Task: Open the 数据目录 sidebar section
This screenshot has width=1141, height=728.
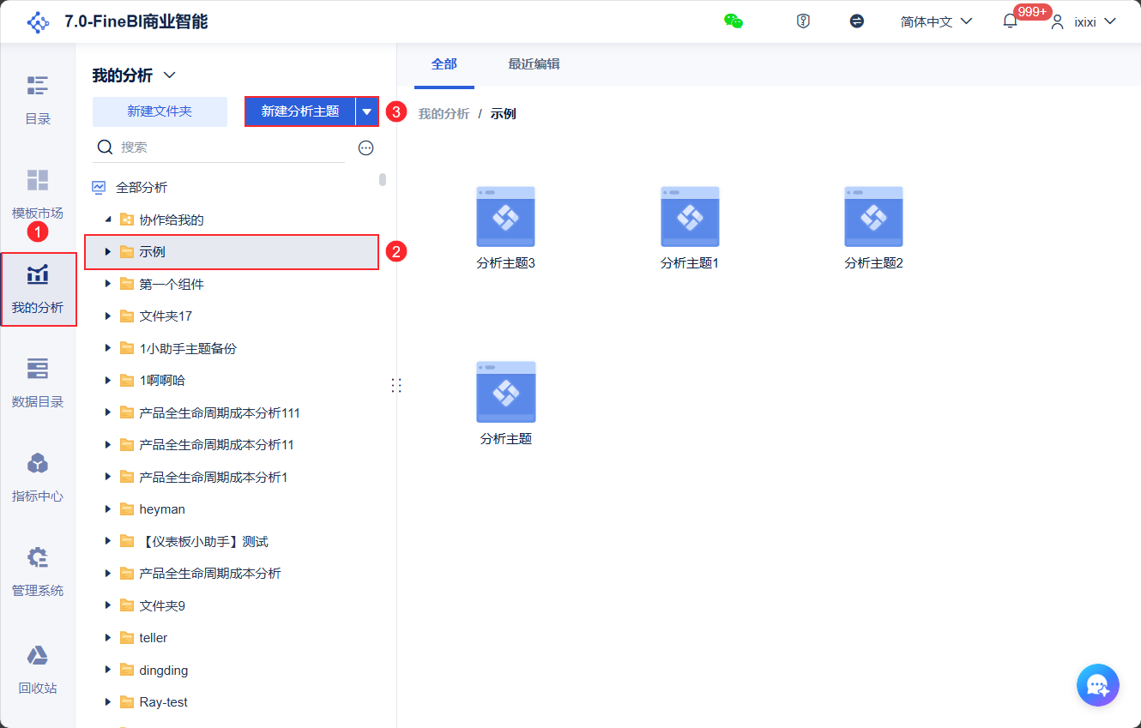Action: coord(38,383)
